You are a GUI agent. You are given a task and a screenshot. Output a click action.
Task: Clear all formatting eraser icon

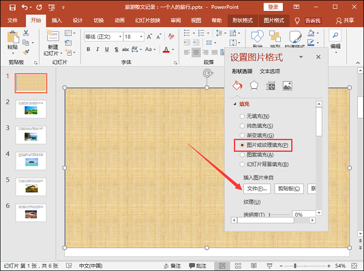click(171, 36)
